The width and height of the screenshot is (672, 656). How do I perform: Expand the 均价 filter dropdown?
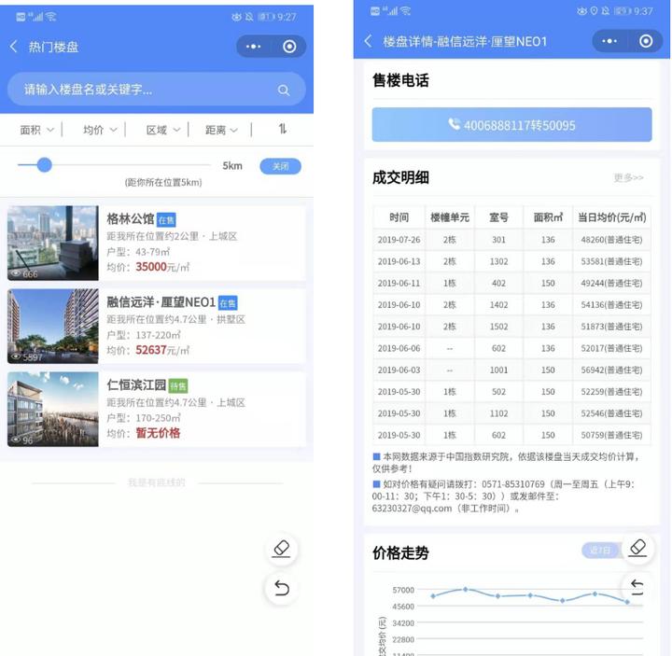point(100,130)
